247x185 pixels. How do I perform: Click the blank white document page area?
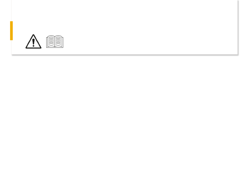[x=125, y=27]
